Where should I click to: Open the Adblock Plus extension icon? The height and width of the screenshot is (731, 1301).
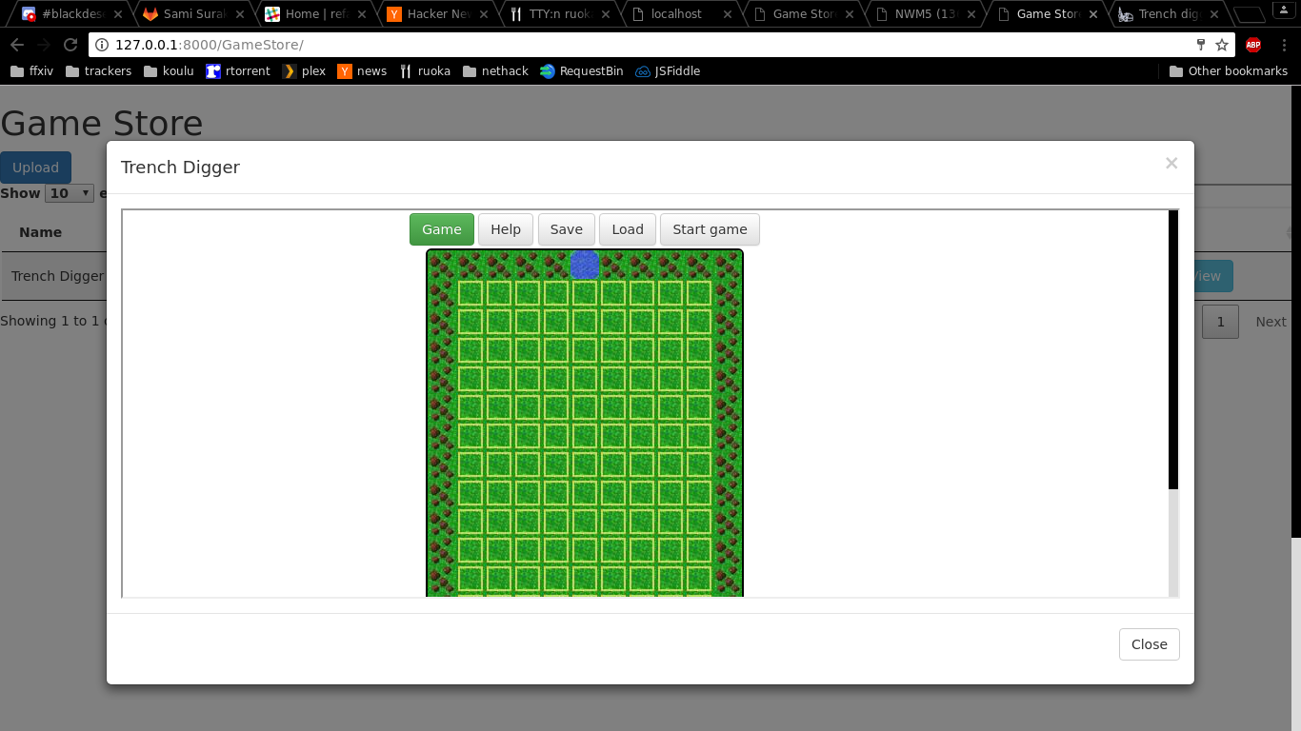[x=1253, y=45]
